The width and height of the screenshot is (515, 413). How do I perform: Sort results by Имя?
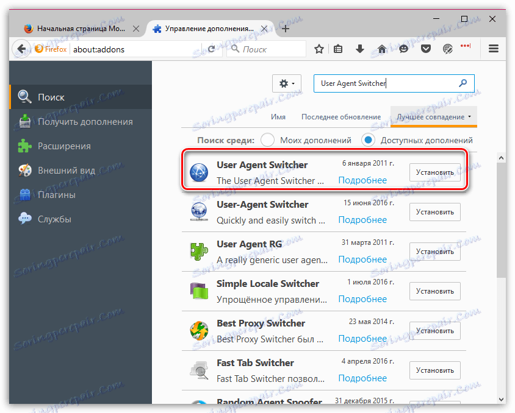(278, 117)
